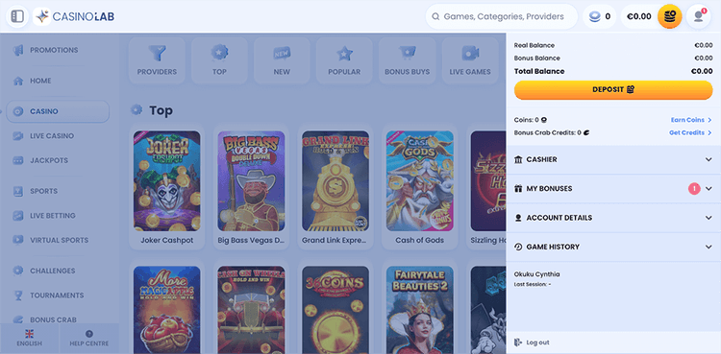Click the English UK flag icon

[30, 334]
